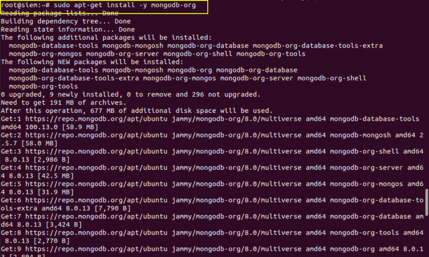The width and height of the screenshot is (429, 257).
Task: Click the 'Get:4' label
Action: [11, 168]
